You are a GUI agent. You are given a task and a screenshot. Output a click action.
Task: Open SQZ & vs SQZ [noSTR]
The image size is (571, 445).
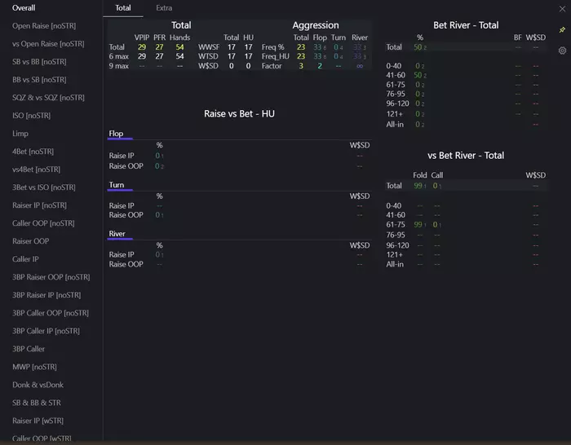48,98
